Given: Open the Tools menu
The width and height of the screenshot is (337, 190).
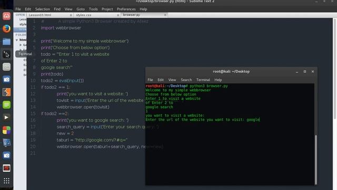Looking at the screenshot, I should pyautogui.click(x=93, y=9).
